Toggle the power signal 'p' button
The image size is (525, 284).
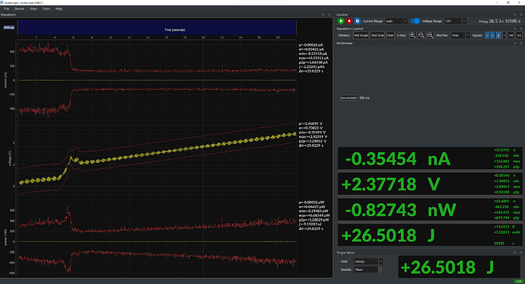tap(498, 35)
